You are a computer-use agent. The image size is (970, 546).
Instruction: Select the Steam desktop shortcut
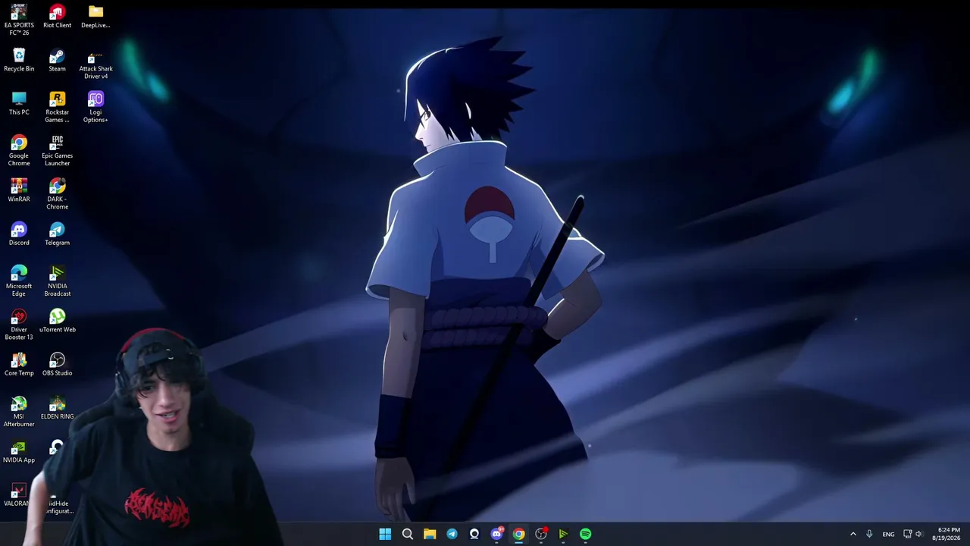pos(57,61)
